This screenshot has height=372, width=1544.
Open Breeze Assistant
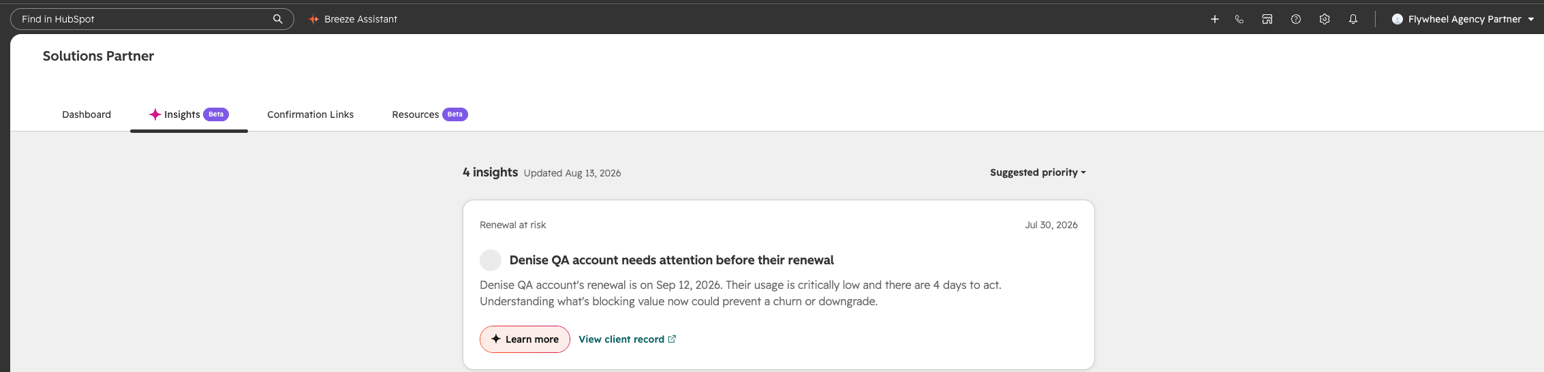coord(353,19)
